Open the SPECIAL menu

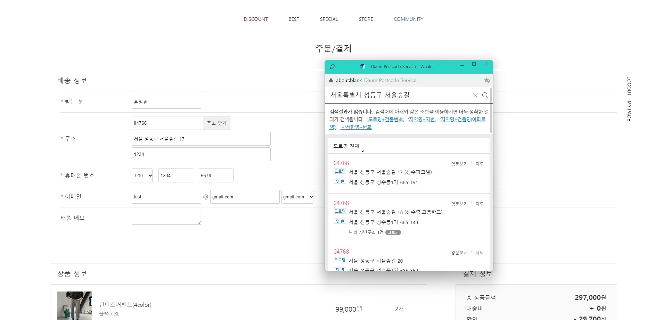click(x=329, y=19)
